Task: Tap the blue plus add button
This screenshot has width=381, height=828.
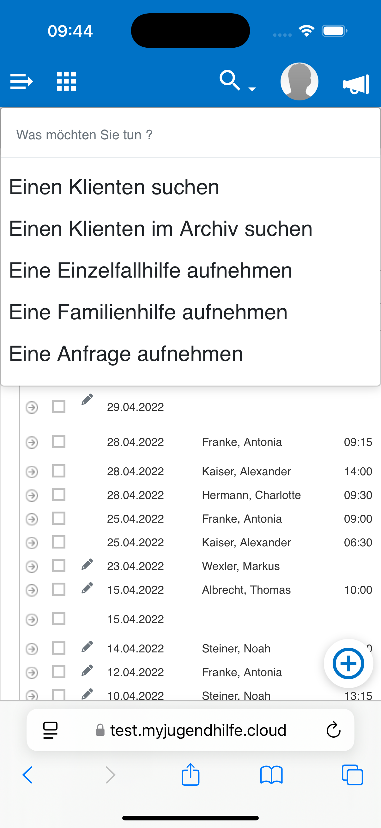Action: tap(348, 663)
